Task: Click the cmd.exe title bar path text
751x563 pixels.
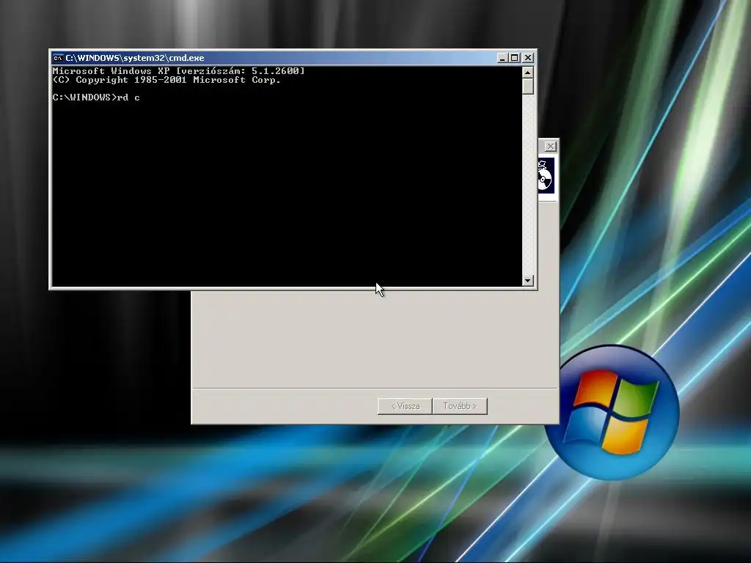Action: [135, 58]
